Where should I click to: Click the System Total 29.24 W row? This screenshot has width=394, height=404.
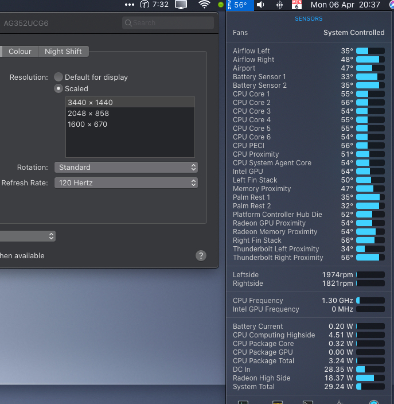click(309, 387)
